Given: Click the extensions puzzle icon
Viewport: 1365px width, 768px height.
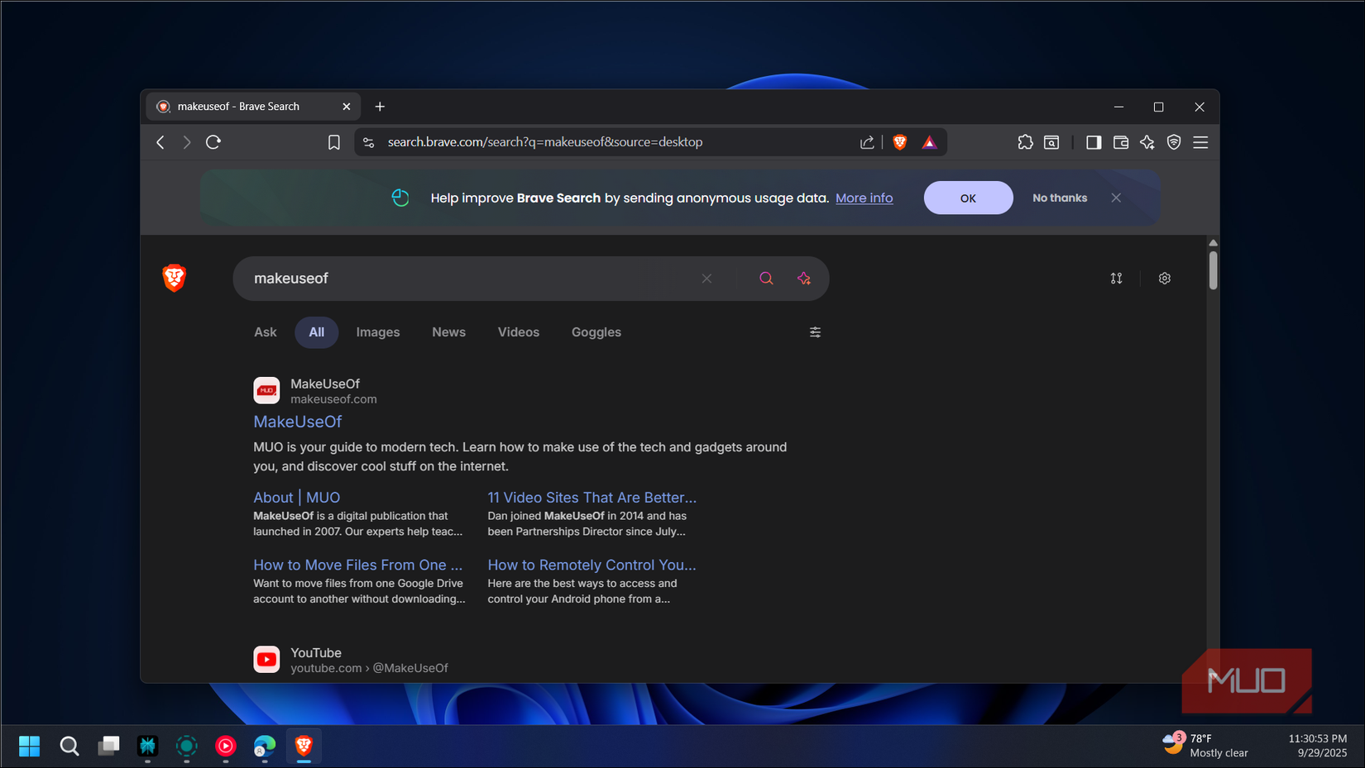Looking at the screenshot, I should tap(1025, 142).
